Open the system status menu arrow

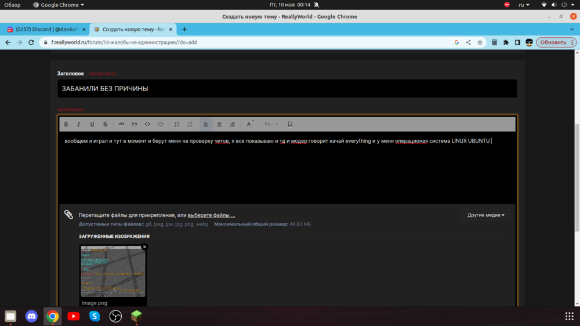pos(574,5)
